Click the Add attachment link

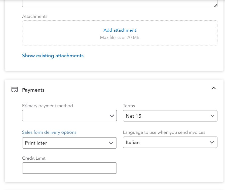pos(120,30)
